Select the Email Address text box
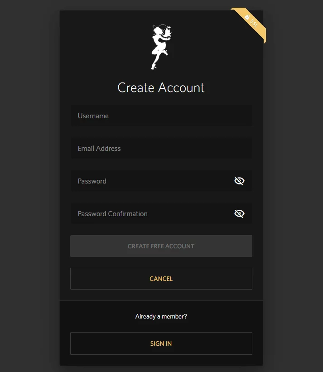The width and height of the screenshot is (323, 372). (161, 149)
